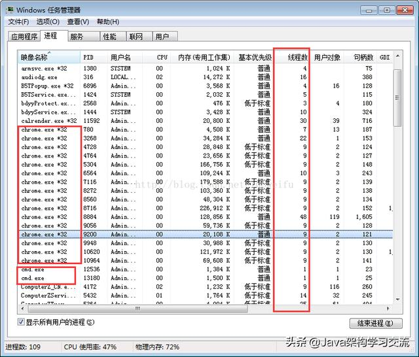This screenshot has width=419, height=357.
Task: Select chrome.exe with PID 4728
Action: pos(206,147)
